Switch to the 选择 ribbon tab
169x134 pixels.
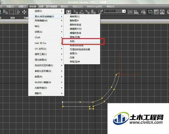coord(13,18)
